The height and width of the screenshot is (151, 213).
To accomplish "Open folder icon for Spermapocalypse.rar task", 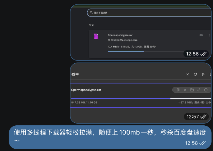I will pyautogui.click(x=192, y=90).
